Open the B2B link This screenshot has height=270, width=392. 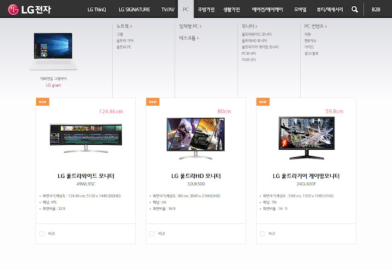coord(375,10)
